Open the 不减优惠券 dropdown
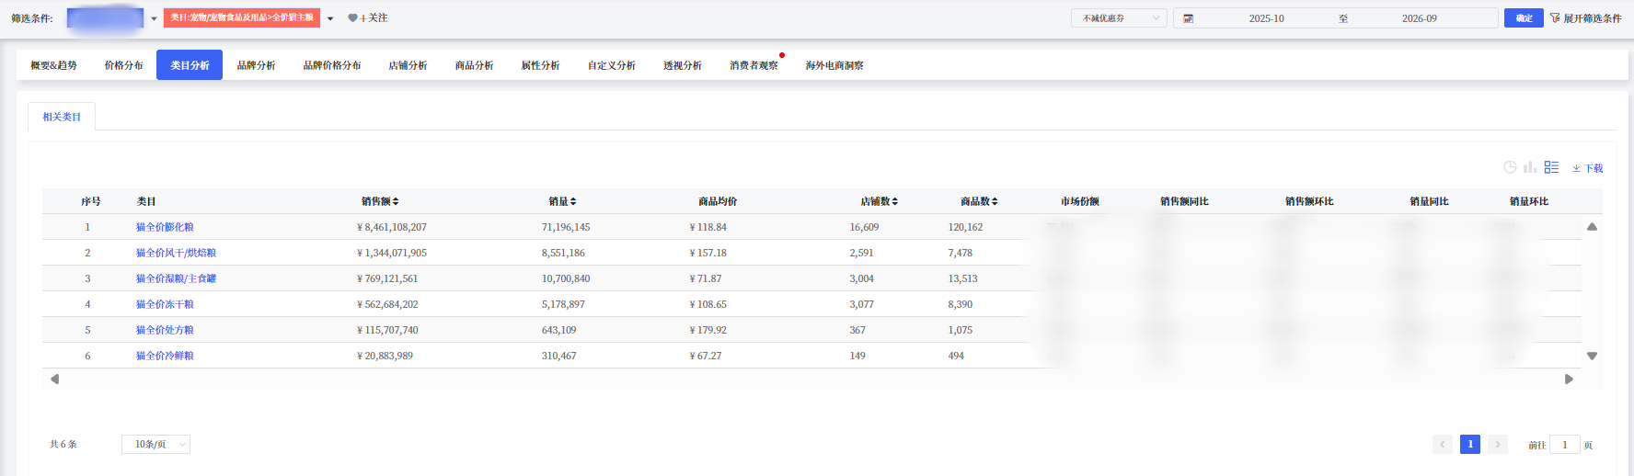The width and height of the screenshot is (1634, 476). click(1119, 18)
